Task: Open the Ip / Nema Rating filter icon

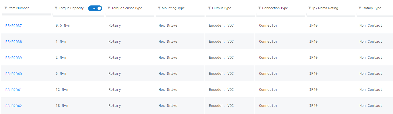Action: [x=310, y=8]
